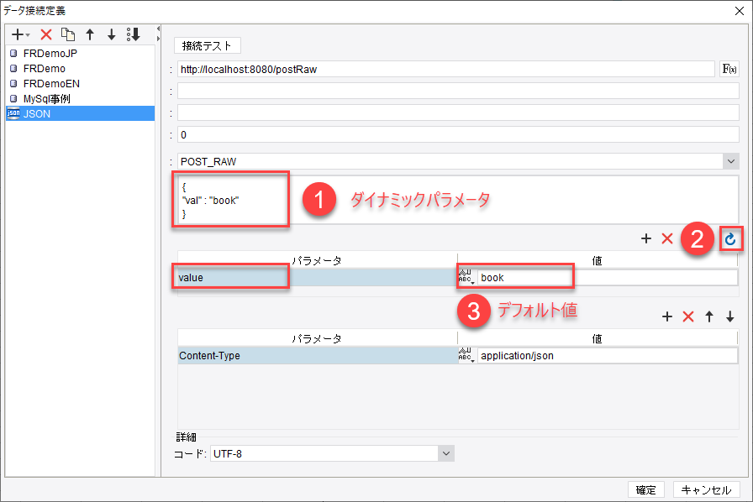Screen dimensions: 753x502
Task: Select the value parameter cell
Action: tap(318, 277)
